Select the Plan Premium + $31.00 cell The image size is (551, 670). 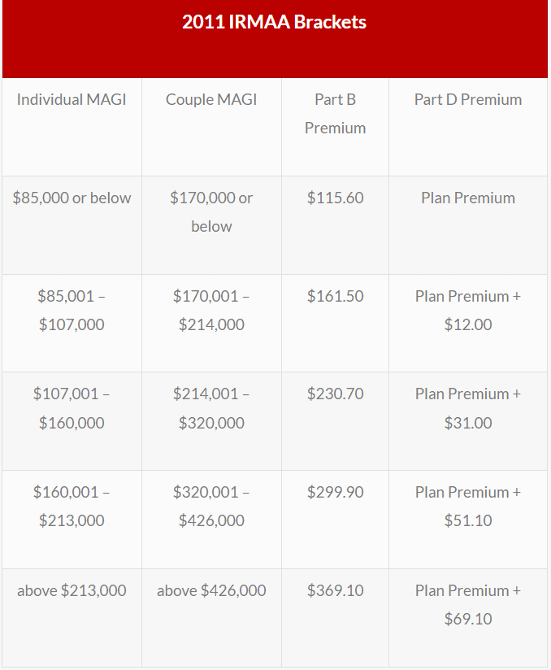[468, 408]
